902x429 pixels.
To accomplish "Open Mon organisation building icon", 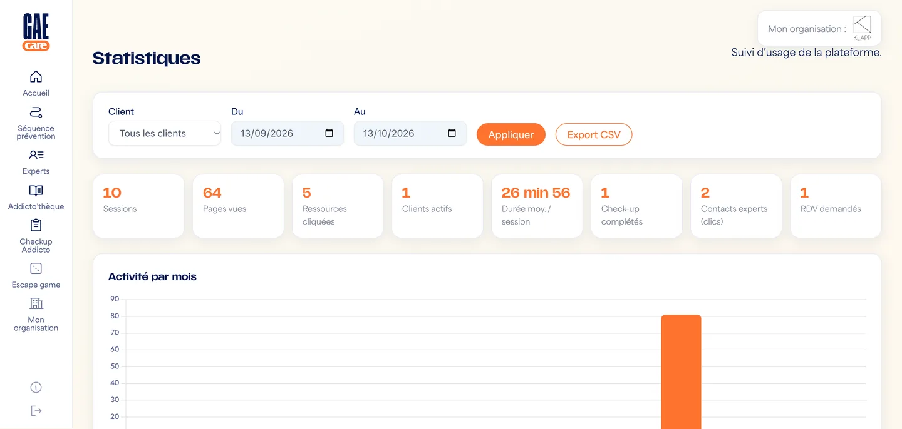I will click(x=36, y=303).
